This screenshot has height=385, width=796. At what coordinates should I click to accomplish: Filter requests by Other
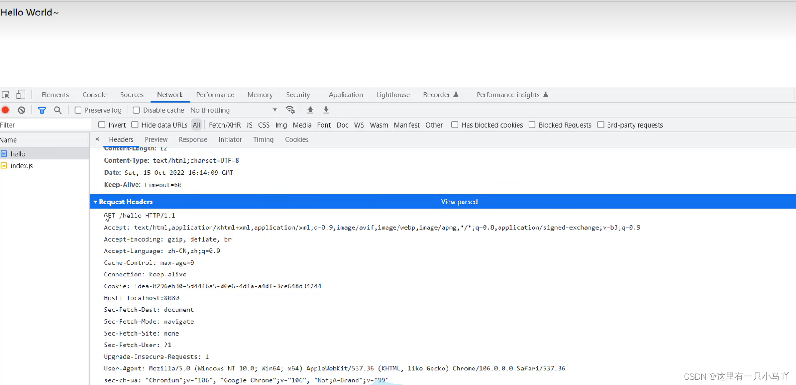click(x=434, y=125)
